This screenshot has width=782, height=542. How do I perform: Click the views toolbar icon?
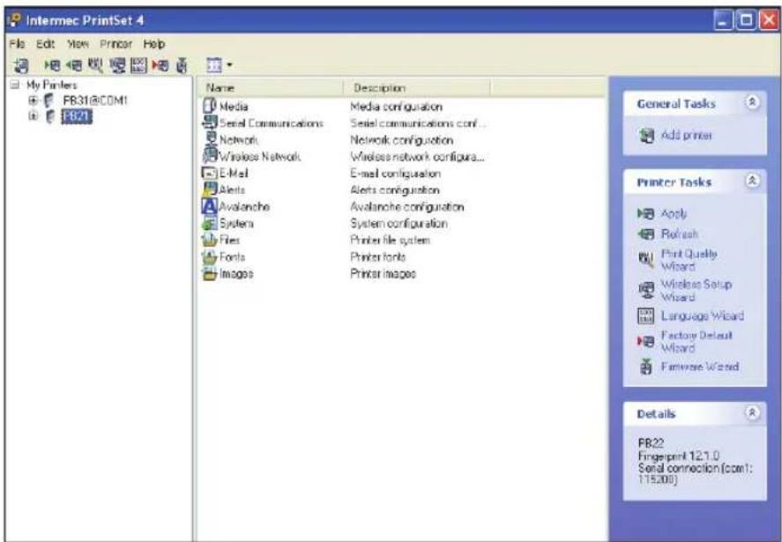tap(214, 65)
